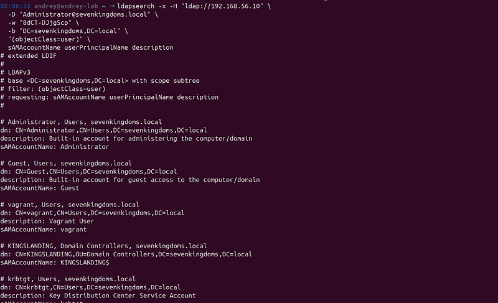Click the timestamp 02:06:33 in prompt
The height and width of the screenshot is (303, 498).
(x=15, y=6)
